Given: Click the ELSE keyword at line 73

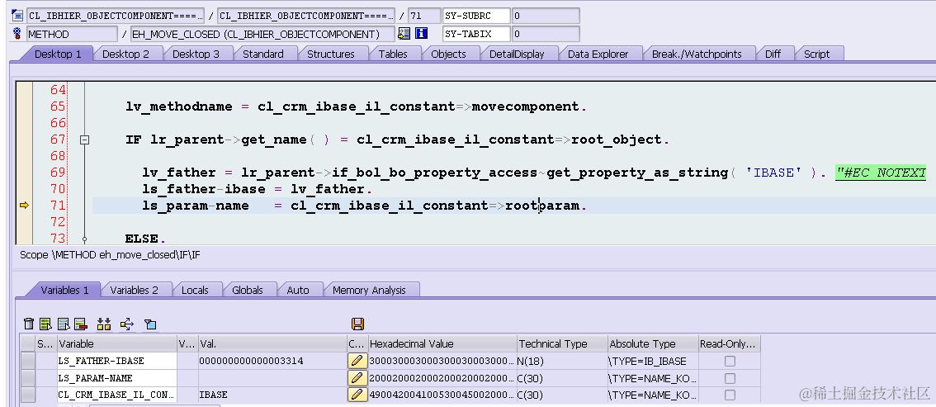Looking at the screenshot, I should 141,239.
